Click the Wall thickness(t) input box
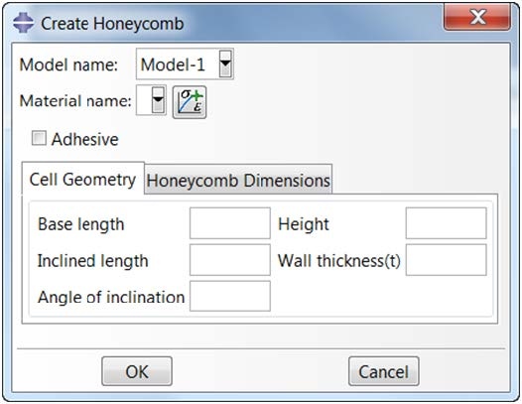Image resolution: width=522 pixels, height=404 pixels. [x=447, y=260]
